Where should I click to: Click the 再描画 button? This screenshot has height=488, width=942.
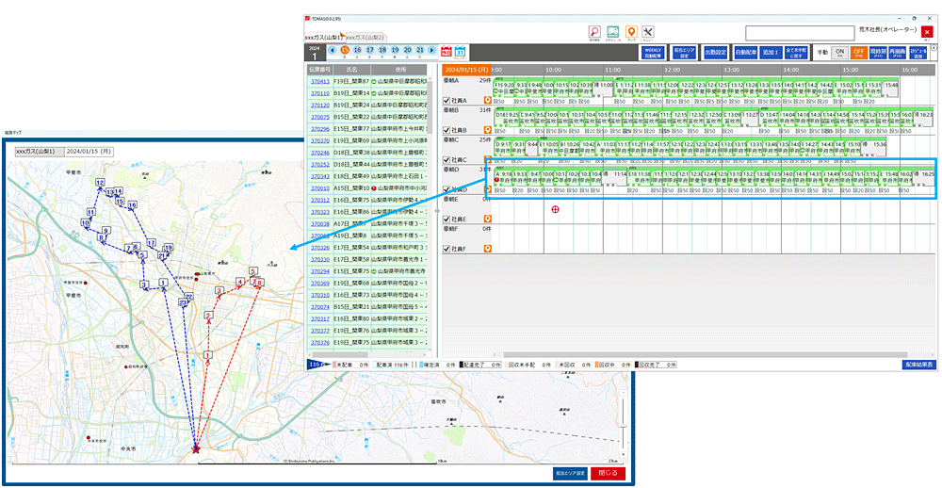[897, 52]
